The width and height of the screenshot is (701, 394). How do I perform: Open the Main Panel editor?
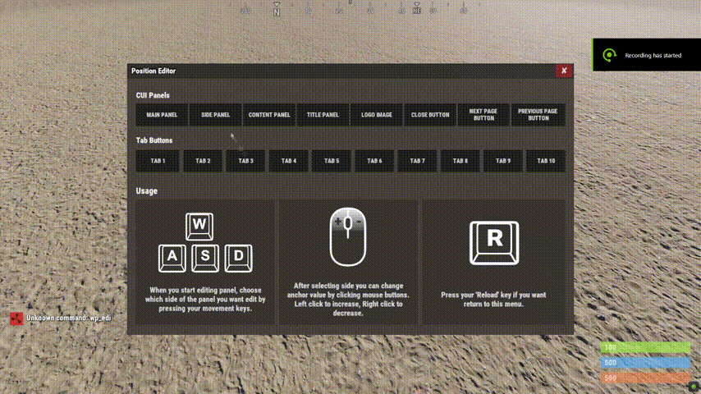tap(162, 115)
